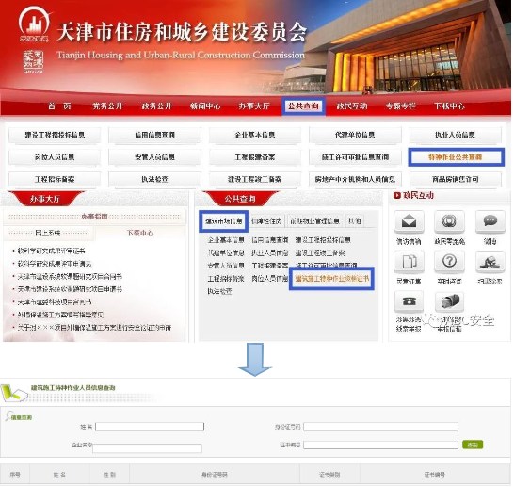
Task: Click the broom crackdown icon
Action: pos(490,261)
